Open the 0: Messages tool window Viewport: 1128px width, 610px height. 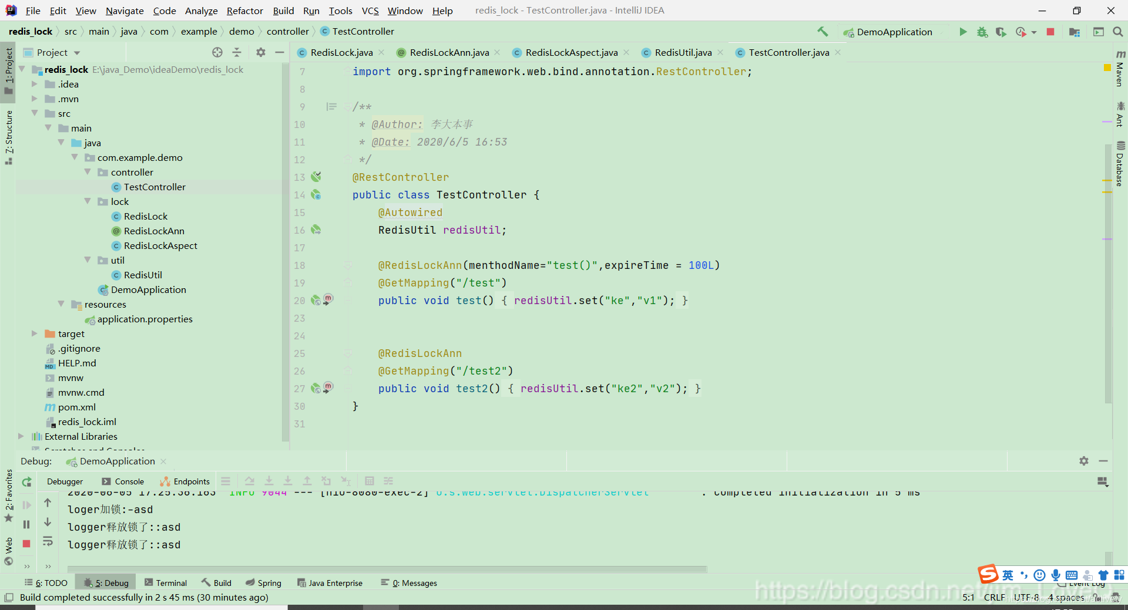409,582
